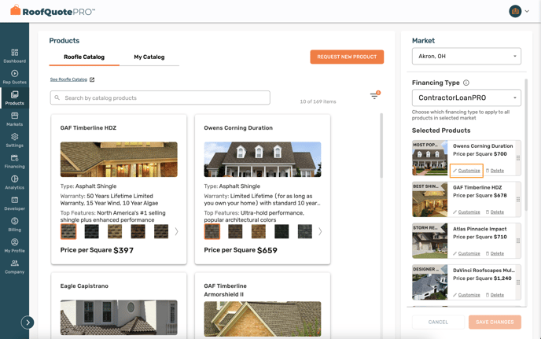The height and width of the screenshot is (339, 541).
Task: Click GAF Timberline Armorshield II card image
Action: 263,319
